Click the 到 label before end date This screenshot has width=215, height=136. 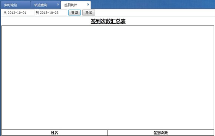[37, 13]
